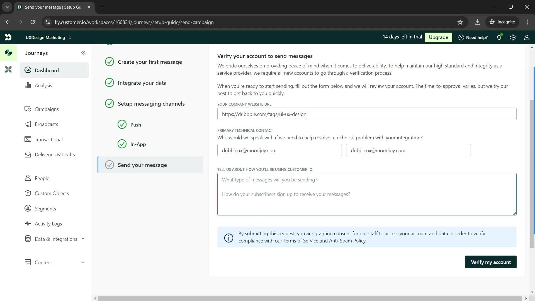Select the Dashboard menu item
This screenshot has height=301, width=535.
(47, 71)
